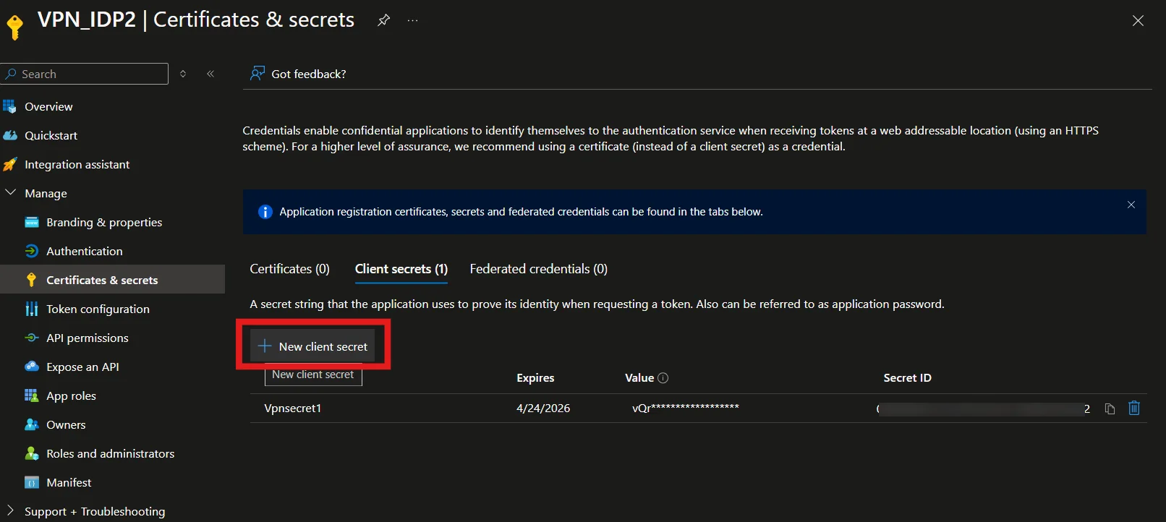Open Authentication settings
The image size is (1166, 522).
pos(85,251)
